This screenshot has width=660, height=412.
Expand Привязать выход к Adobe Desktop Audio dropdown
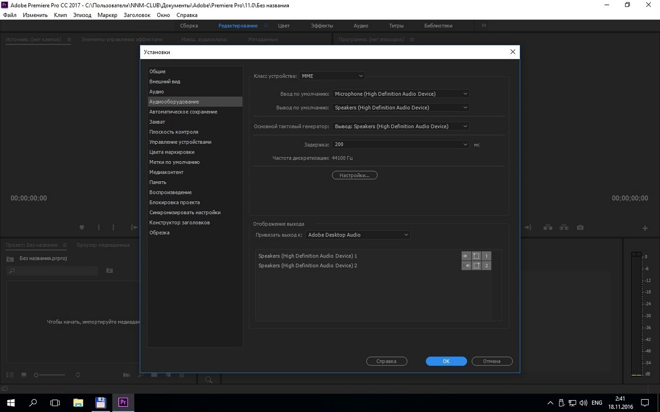pos(358,235)
